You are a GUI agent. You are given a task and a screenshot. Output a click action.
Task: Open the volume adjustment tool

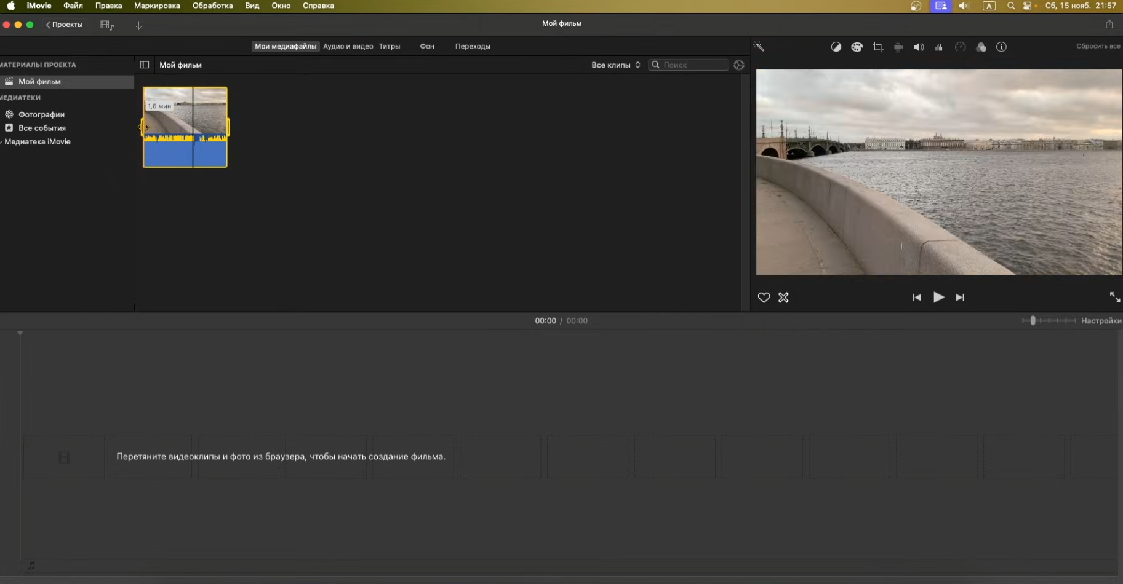pos(919,47)
